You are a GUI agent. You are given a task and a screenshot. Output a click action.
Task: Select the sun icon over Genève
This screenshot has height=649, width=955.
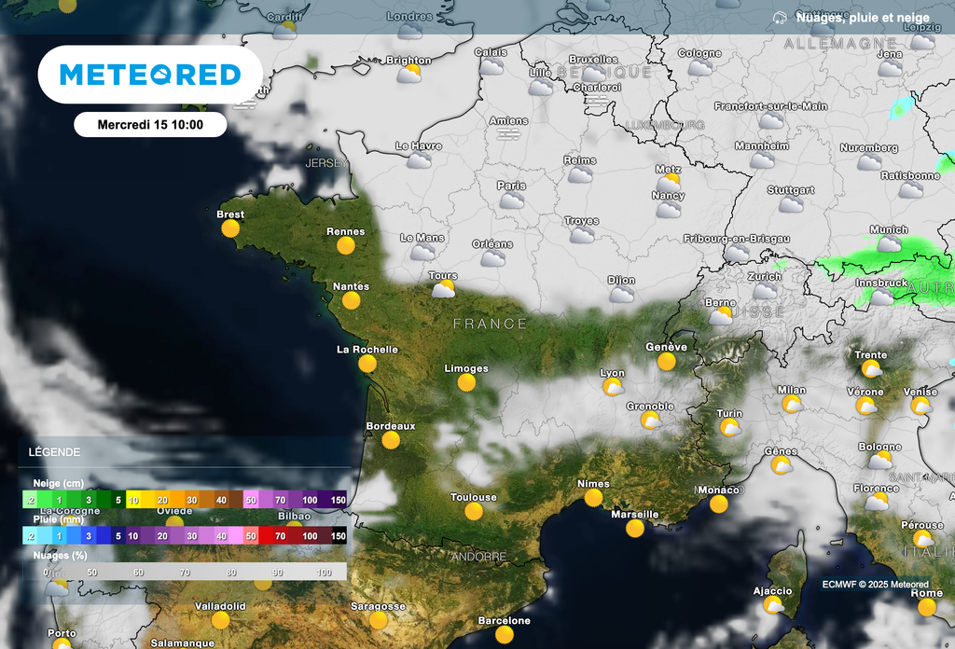(667, 361)
